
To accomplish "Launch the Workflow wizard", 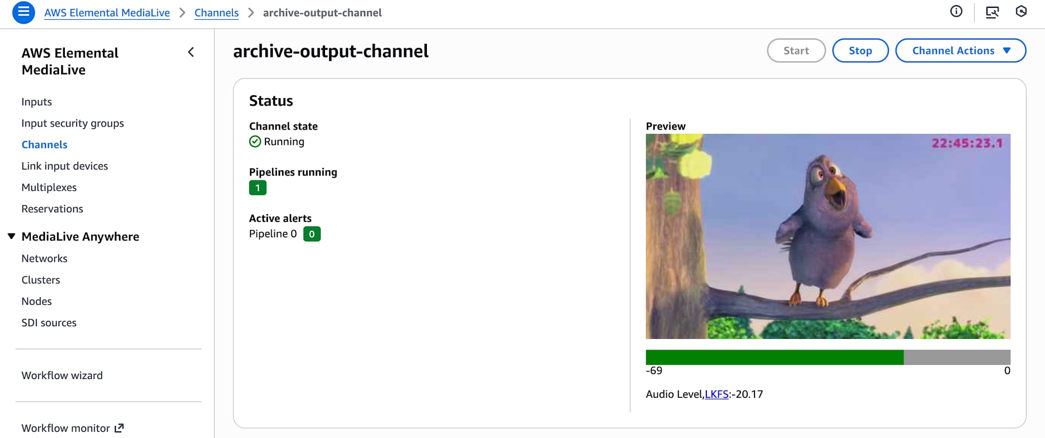I will tap(62, 376).
